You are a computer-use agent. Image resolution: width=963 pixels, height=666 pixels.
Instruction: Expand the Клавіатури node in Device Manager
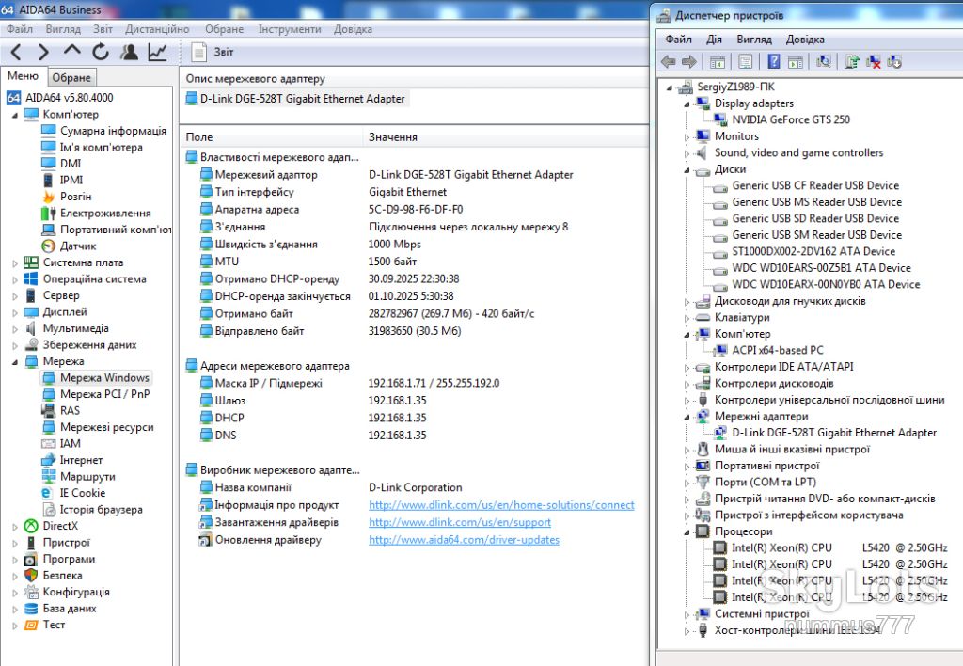687,318
